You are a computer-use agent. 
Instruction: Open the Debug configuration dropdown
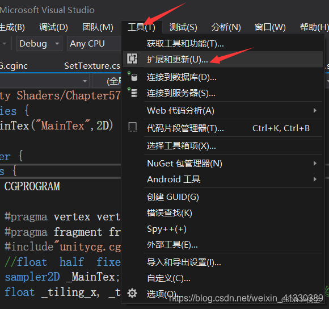click(39, 44)
